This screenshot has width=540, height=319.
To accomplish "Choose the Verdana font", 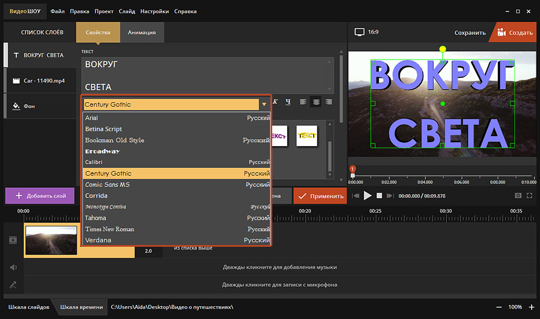I will pyautogui.click(x=176, y=240).
